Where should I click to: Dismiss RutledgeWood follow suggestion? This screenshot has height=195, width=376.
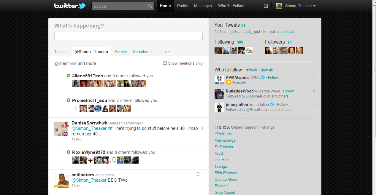[314, 91]
